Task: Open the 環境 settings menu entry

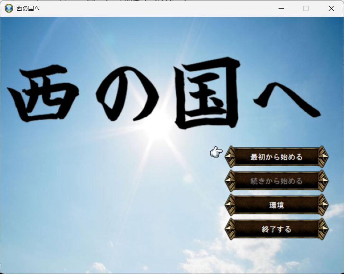Action: click(x=276, y=205)
